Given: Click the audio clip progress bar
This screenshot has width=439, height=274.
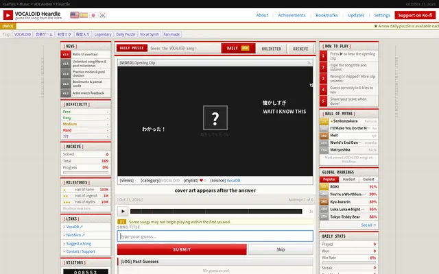Looking at the screenshot, I should coord(216,212).
